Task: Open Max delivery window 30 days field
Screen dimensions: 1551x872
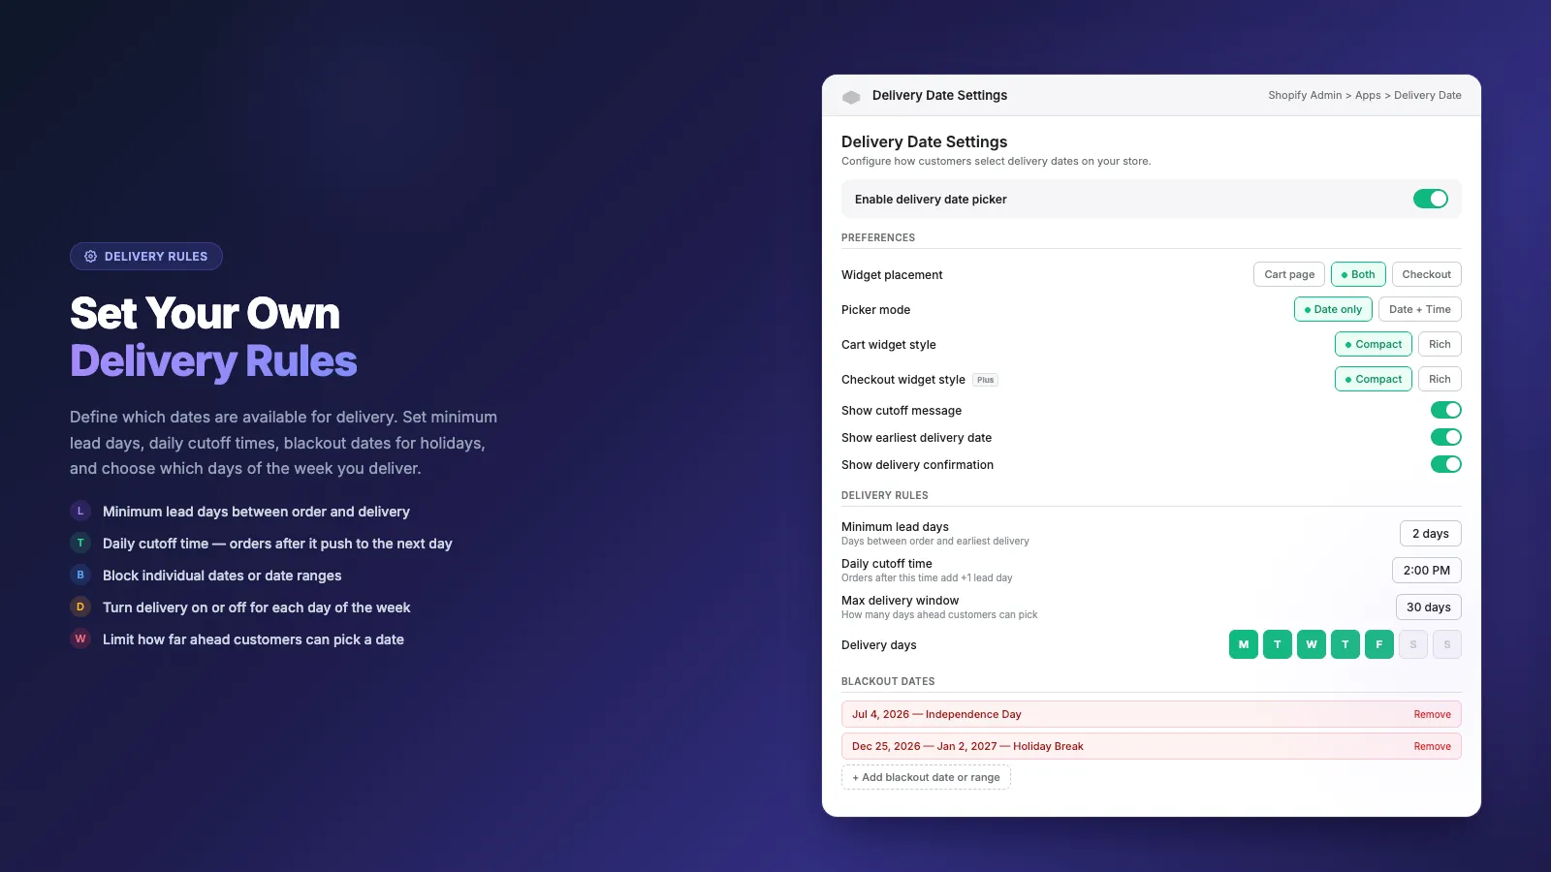Action: 1429,607
